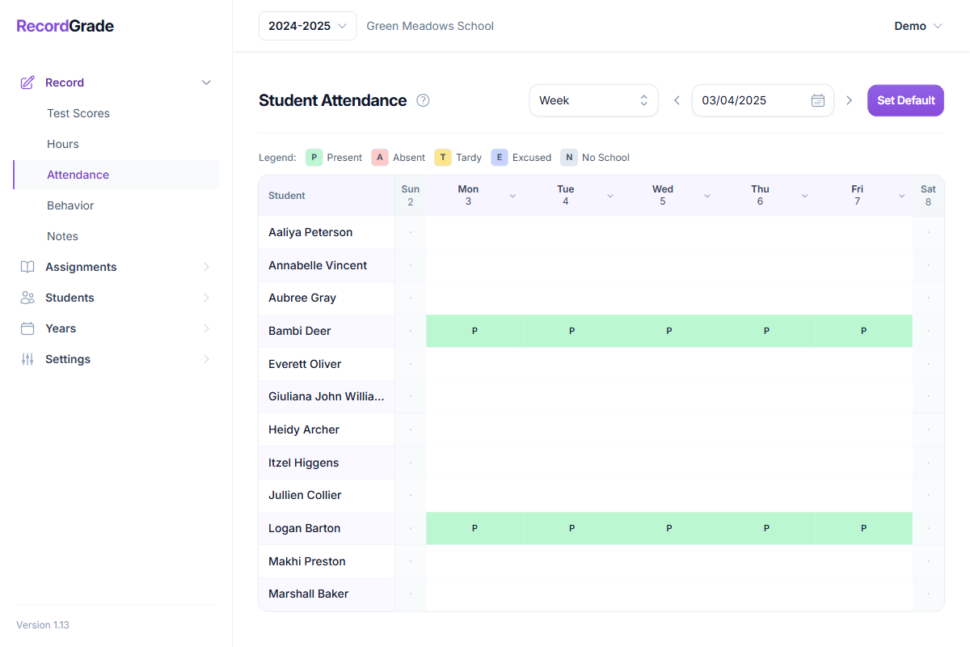Screen dimensions: 970x647
Task: Click student name Makhi Preston
Action: pos(307,561)
